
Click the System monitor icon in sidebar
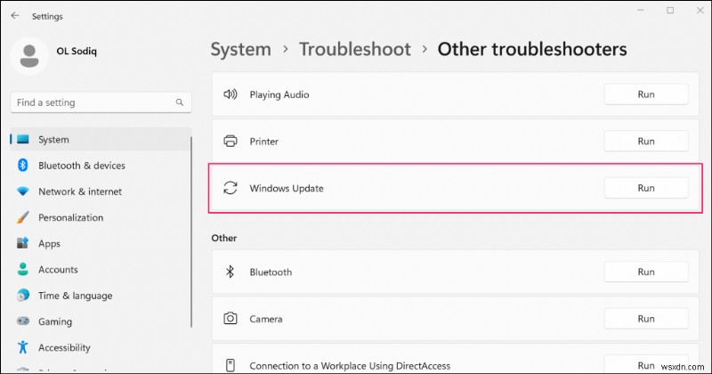(23, 140)
